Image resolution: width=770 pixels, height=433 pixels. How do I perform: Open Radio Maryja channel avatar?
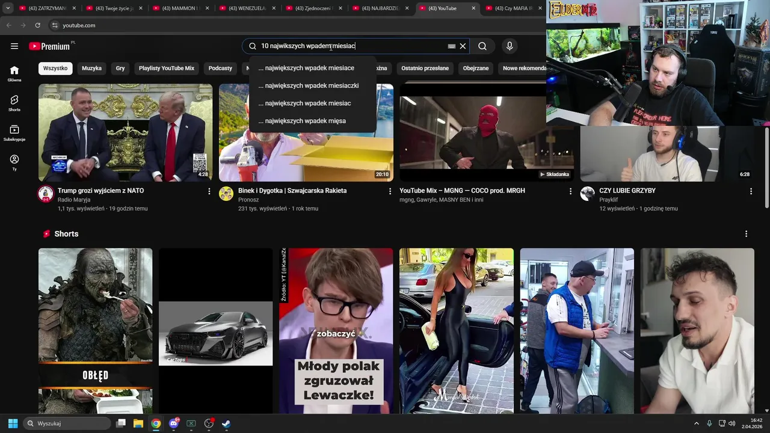[46, 194]
